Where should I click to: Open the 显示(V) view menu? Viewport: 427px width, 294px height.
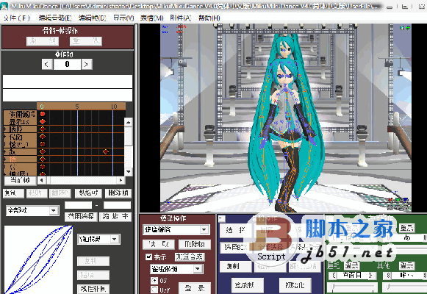(x=123, y=18)
